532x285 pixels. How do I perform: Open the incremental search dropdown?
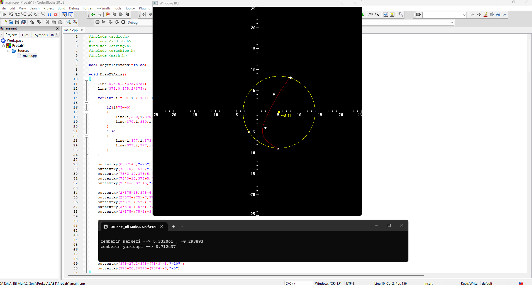tap(464, 15)
